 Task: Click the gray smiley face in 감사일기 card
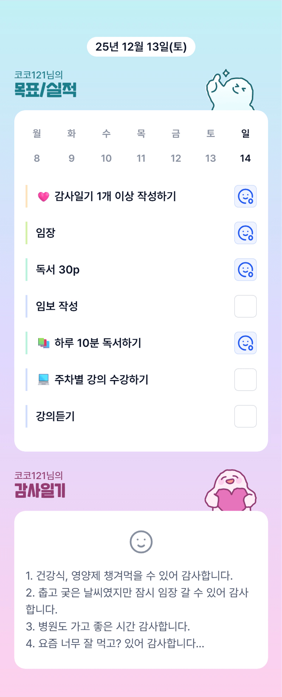point(141,542)
